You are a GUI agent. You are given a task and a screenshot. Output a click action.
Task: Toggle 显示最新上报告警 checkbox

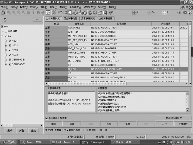pyautogui.click(x=47, y=118)
